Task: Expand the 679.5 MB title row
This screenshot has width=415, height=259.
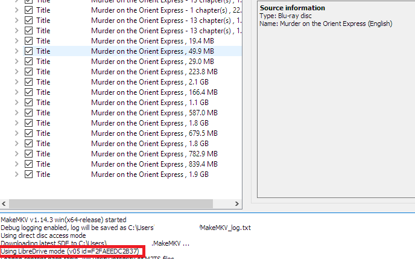Action: [17, 133]
